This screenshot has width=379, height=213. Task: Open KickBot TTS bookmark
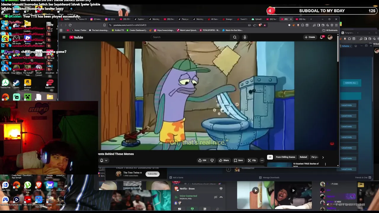pyautogui.click(x=118, y=30)
